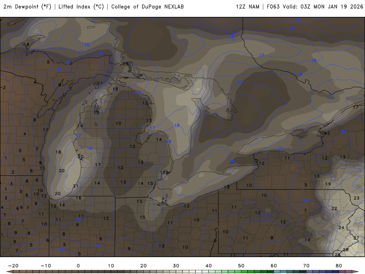Click the teal-blue colorbar segment near 60
The height and width of the screenshot is (274, 365).
(x=277, y=272)
